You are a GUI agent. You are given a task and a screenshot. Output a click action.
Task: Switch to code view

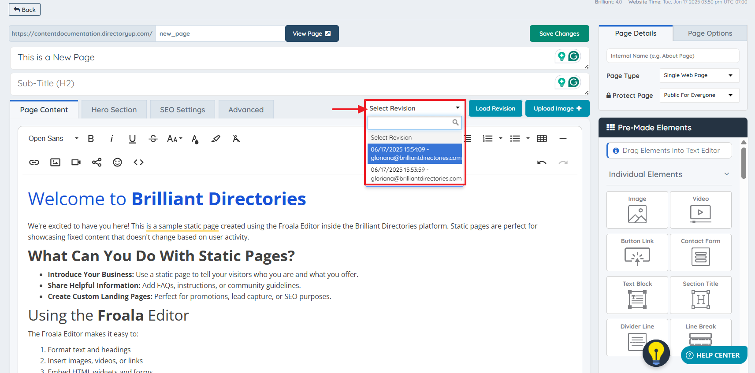point(138,162)
